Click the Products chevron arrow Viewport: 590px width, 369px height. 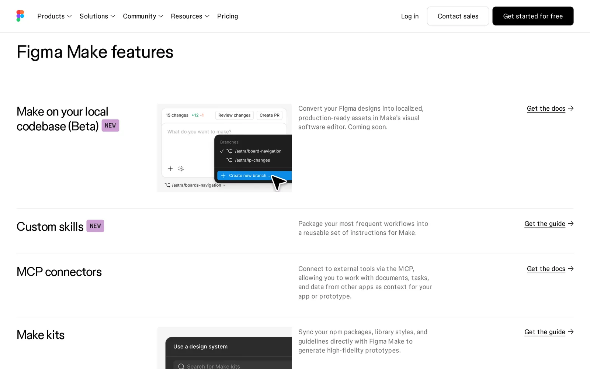click(x=69, y=16)
